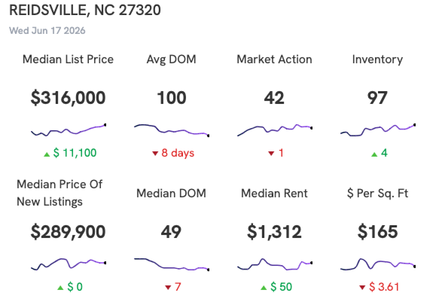The image size is (442, 305).
Task: Click green up arrow beside $ 50
Action: coord(264,288)
